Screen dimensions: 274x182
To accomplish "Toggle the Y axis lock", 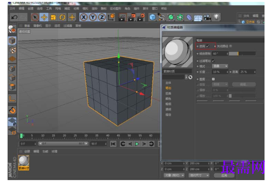I will point(93,17).
